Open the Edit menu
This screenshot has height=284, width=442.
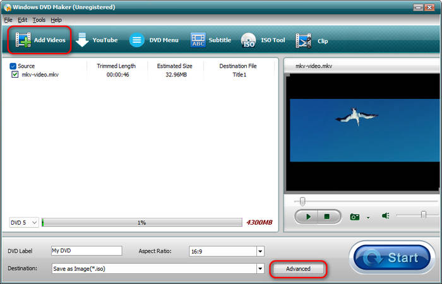click(x=22, y=20)
